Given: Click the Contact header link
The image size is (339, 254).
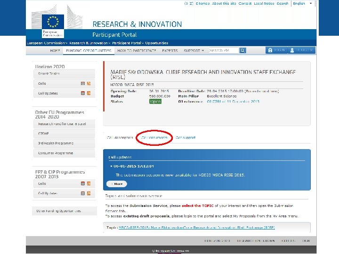Looking at the screenshot, I should pos(245,3).
